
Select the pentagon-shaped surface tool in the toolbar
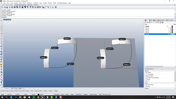[22, 7]
